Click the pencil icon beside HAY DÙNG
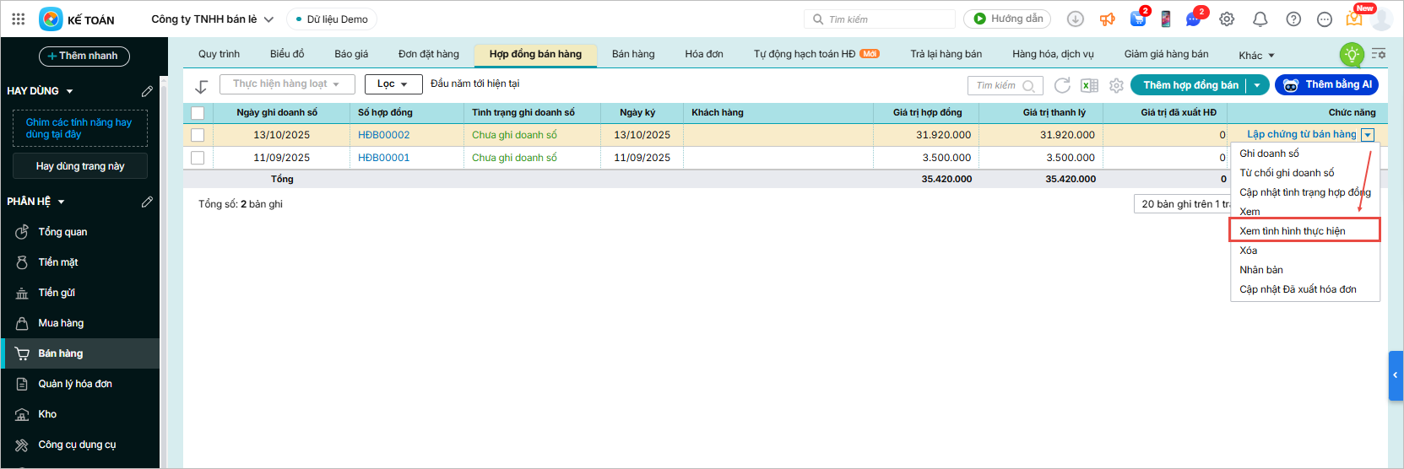The height and width of the screenshot is (469, 1404). pos(147,91)
